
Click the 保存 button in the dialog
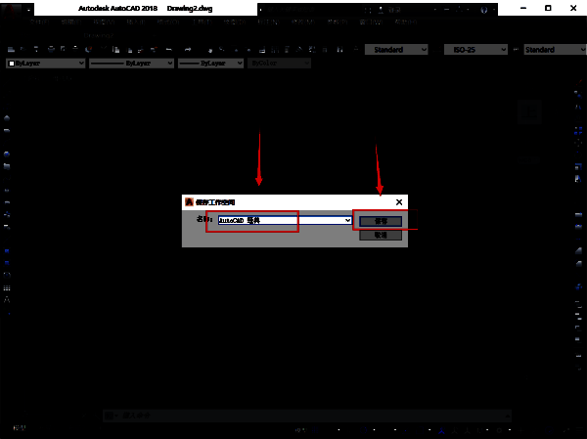tap(381, 221)
